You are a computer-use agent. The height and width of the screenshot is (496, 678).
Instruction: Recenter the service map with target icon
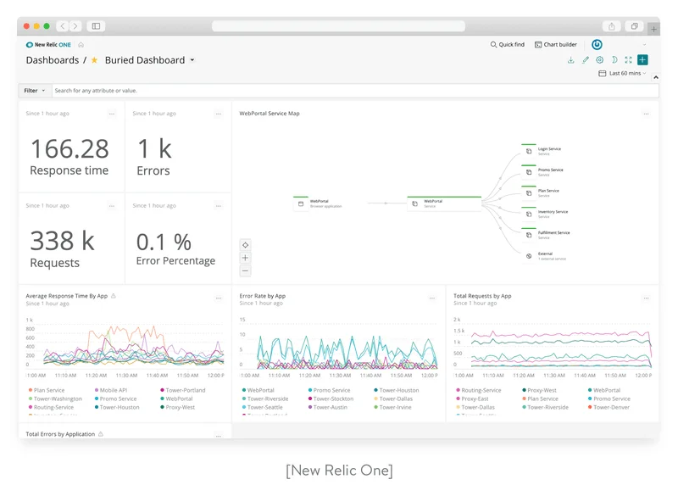point(246,244)
